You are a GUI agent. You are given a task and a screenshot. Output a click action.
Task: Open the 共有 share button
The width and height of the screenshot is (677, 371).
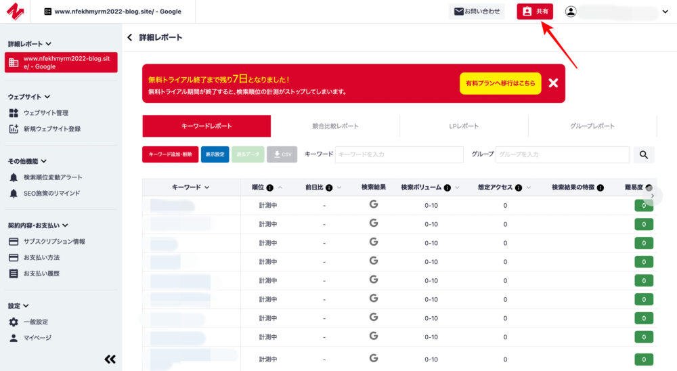click(x=535, y=12)
